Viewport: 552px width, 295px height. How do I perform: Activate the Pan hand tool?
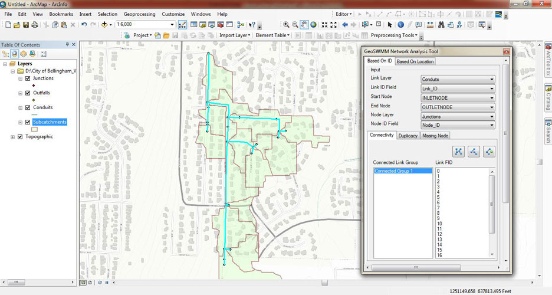[304, 25]
